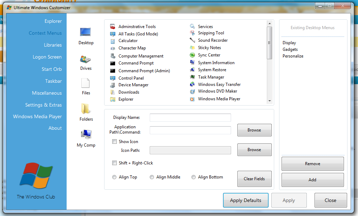Click the Command Prompt black console icon
The image size is (358, 216).
pos(113,63)
